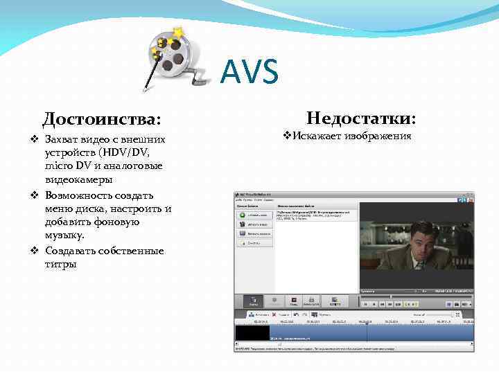Open the last menu in AVS menu bar
The image size is (499, 374).
pos(269,200)
